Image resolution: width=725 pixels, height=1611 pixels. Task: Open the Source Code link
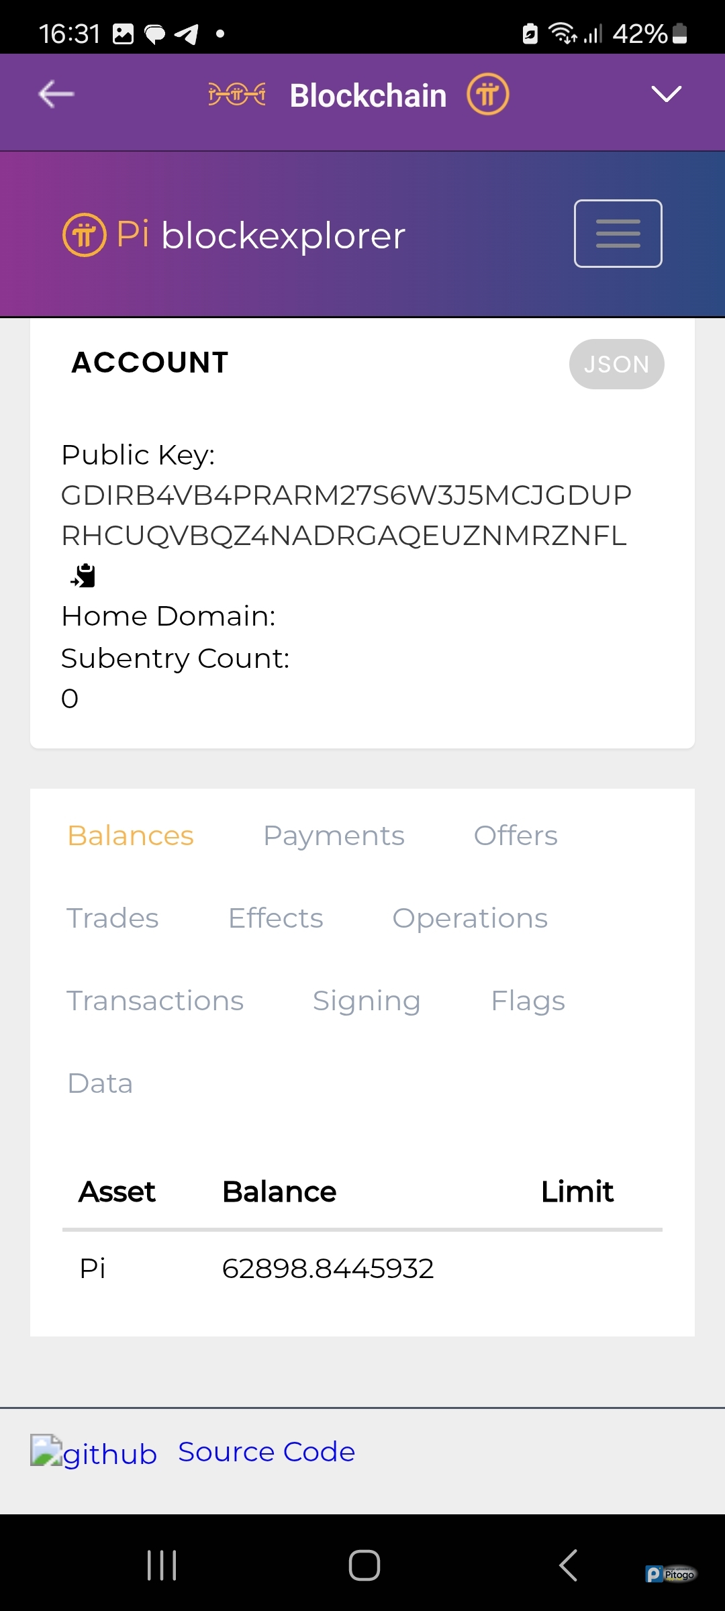(267, 1452)
